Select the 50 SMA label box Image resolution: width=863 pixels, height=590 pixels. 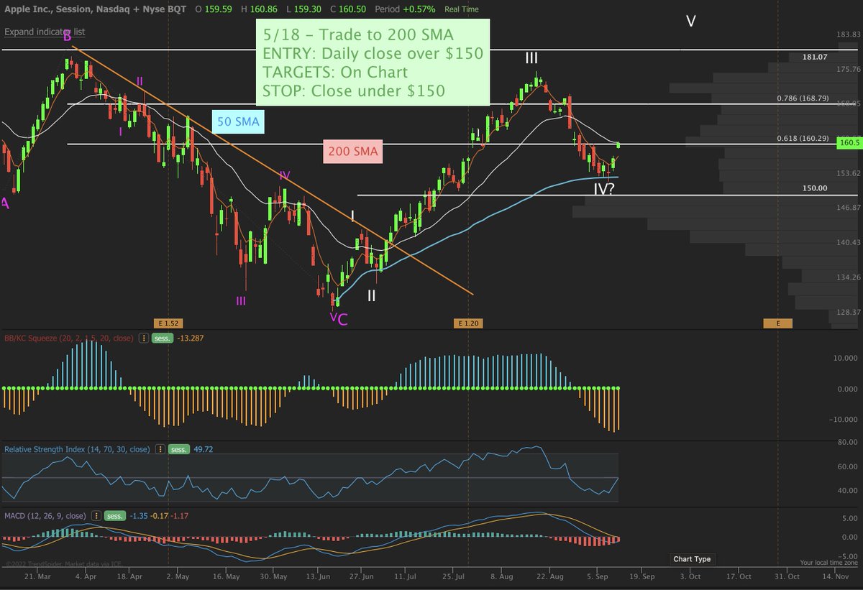[239, 122]
